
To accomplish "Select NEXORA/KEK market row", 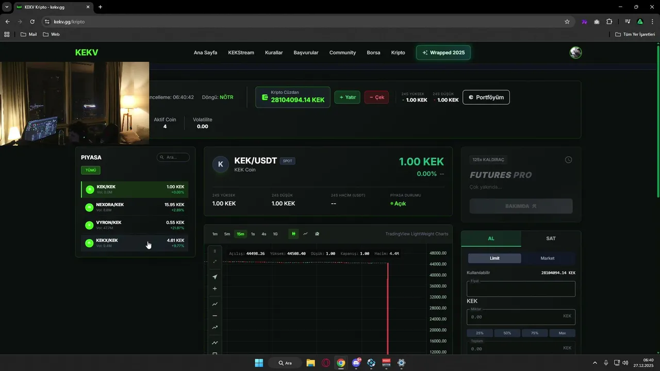I will click(135, 207).
